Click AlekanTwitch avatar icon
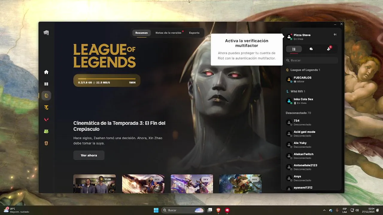 point(289,156)
